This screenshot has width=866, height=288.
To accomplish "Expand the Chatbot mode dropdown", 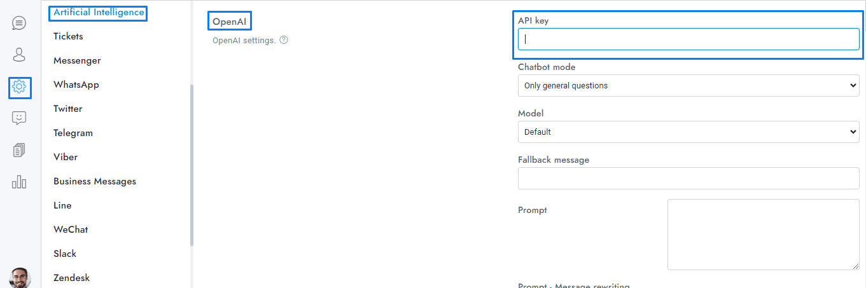I will tap(688, 86).
